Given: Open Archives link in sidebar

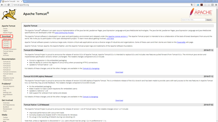Looking at the screenshot, I should [6, 55].
